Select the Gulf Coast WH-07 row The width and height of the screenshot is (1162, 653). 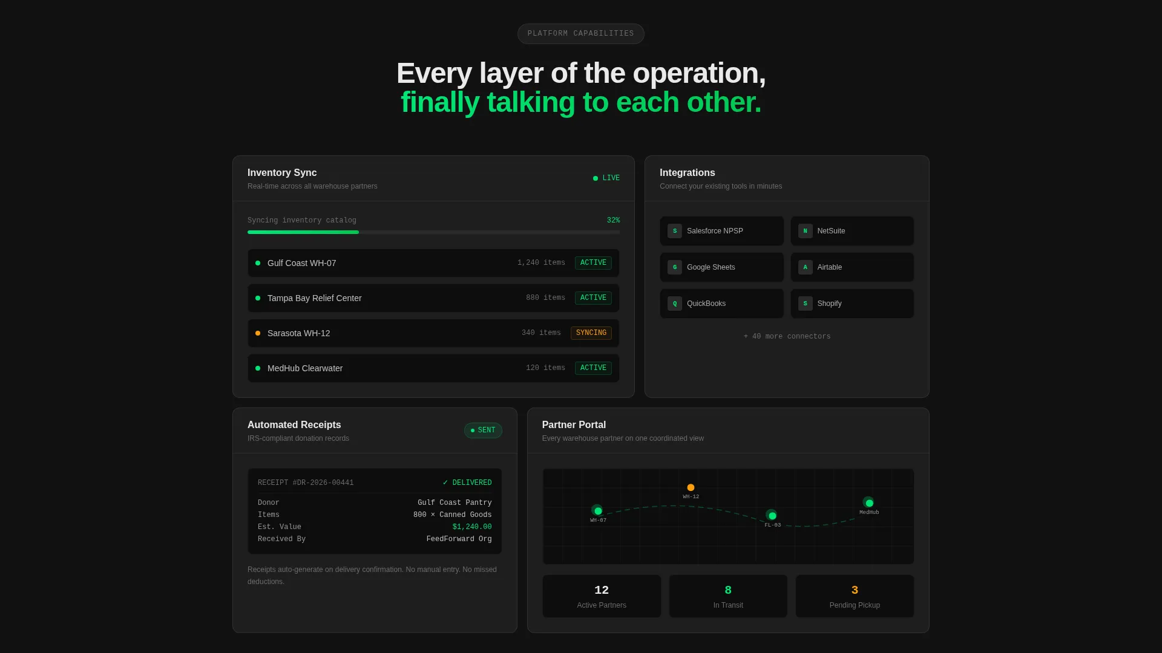pyautogui.click(x=433, y=263)
